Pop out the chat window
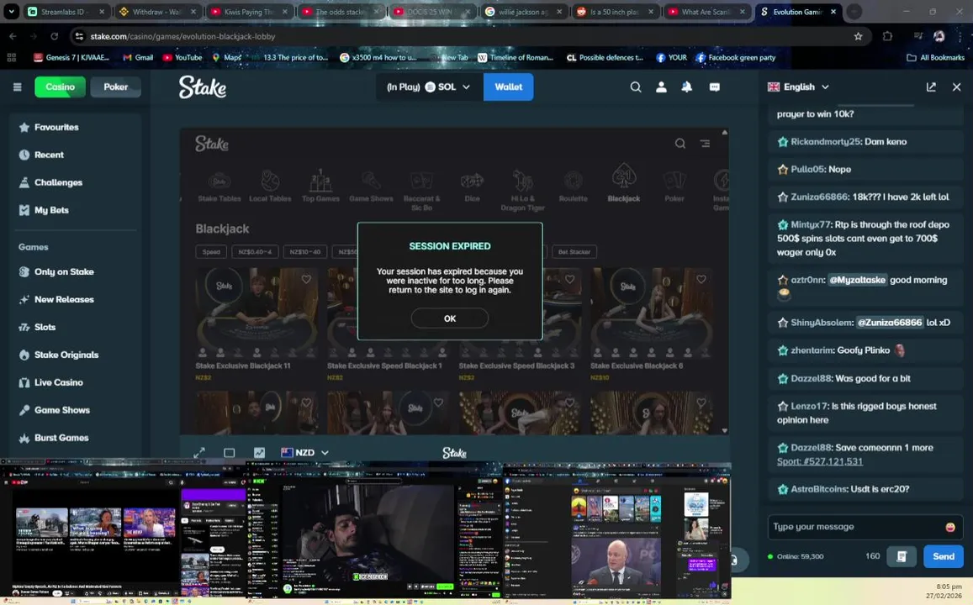This screenshot has height=605, width=973. (x=931, y=87)
